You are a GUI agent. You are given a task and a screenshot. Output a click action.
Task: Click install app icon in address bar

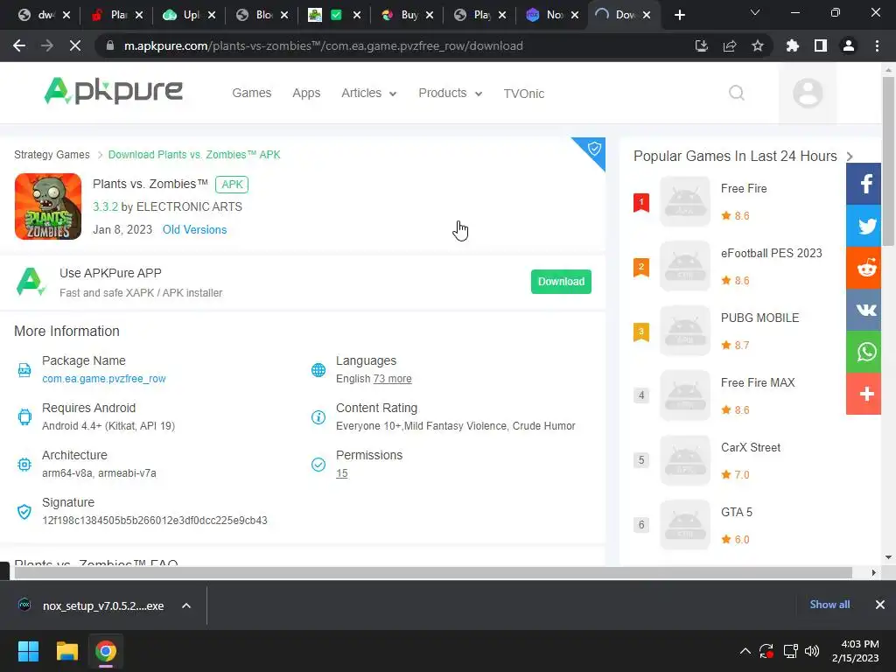tap(701, 45)
